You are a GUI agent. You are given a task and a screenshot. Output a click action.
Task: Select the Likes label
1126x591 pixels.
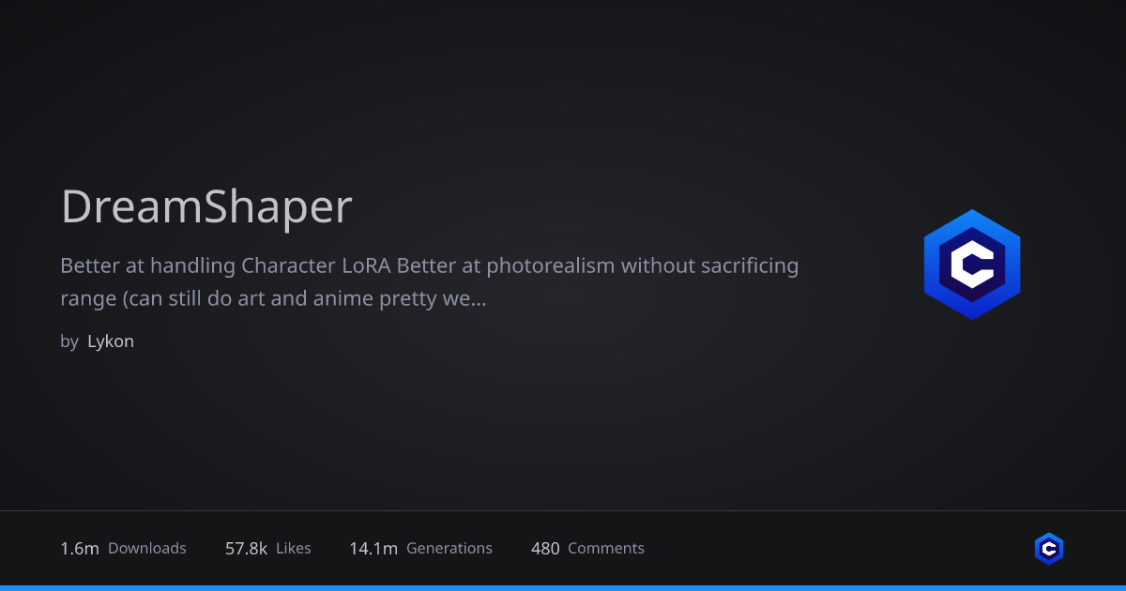coord(294,549)
